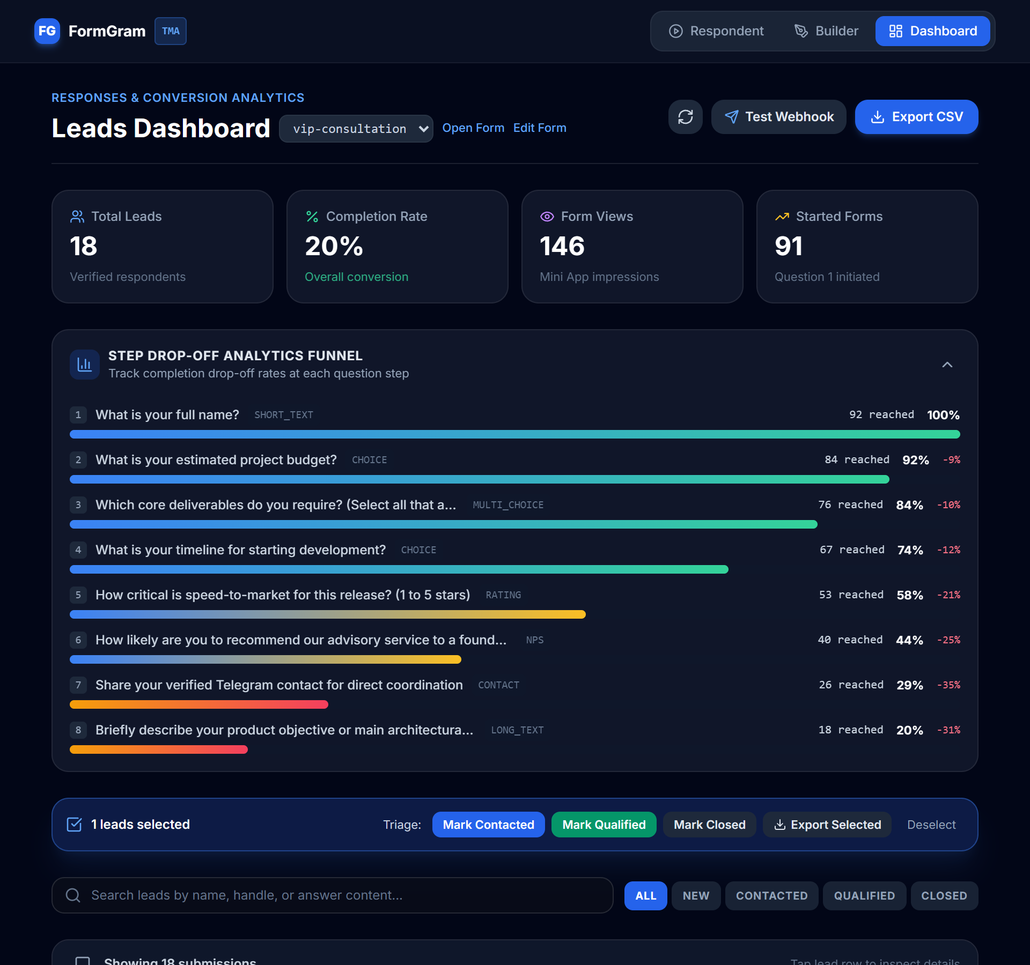This screenshot has width=1030, height=965.
Task: Mark selected lead as Contacted
Action: [x=489, y=825]
